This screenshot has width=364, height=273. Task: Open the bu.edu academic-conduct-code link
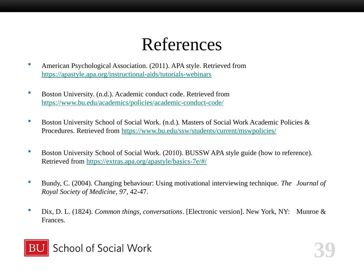(133, 103)
